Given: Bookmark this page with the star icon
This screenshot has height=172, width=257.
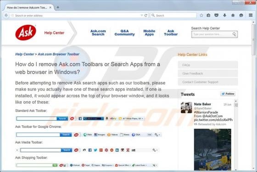Looking at the screenshot, I should (201, 16).
